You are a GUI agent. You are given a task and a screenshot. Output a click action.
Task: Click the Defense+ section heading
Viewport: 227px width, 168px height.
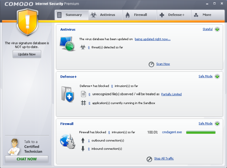point(68,77)
